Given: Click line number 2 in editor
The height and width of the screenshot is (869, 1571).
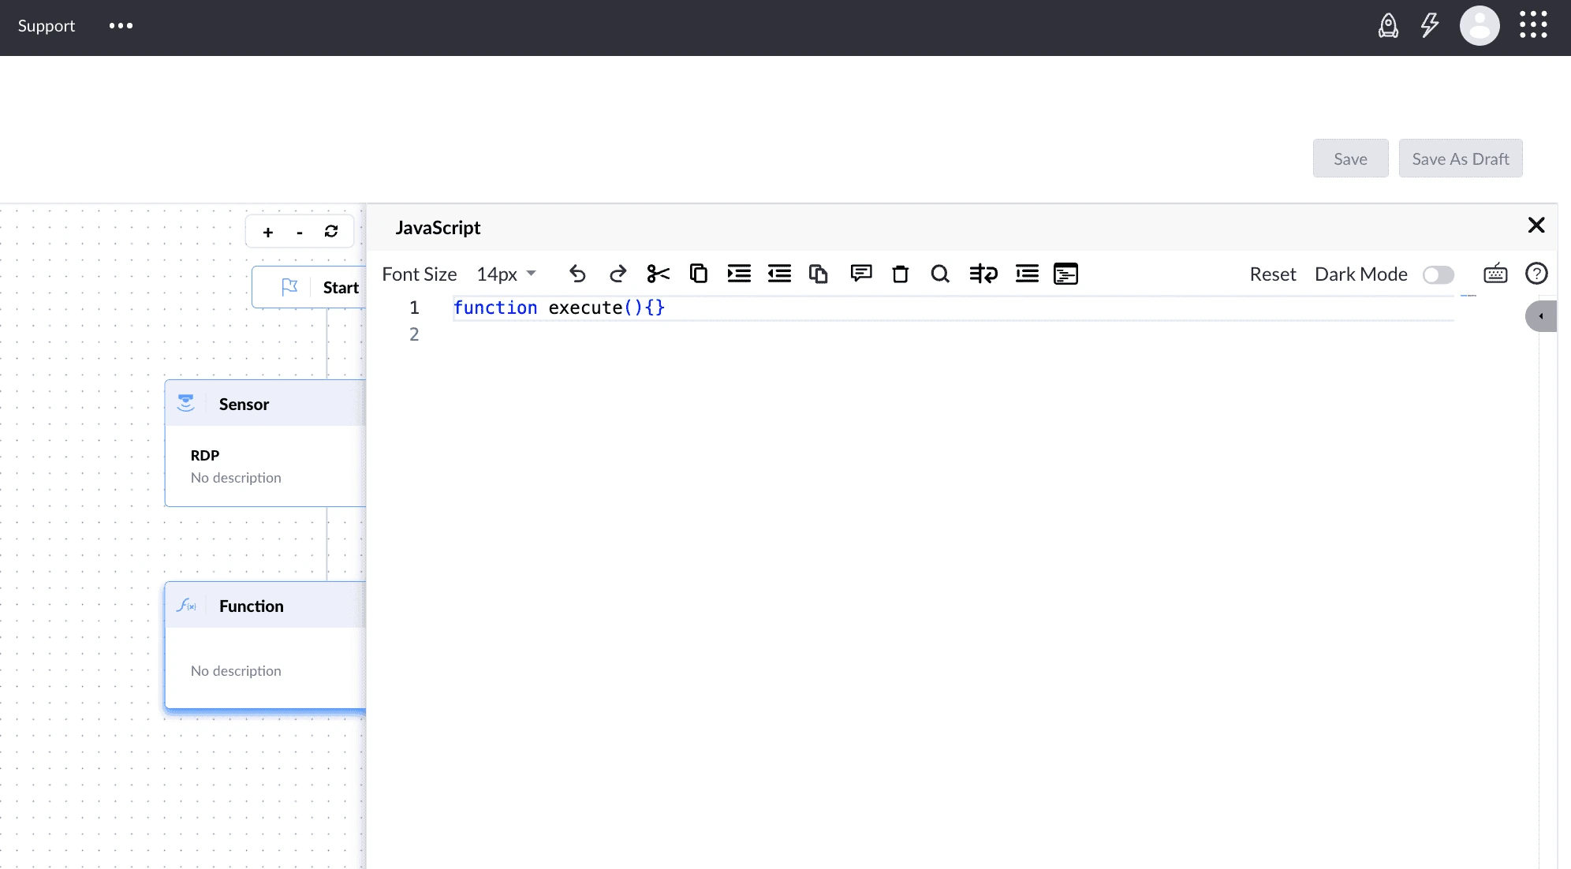Looking at the screenshot, I should click(414, 334).
